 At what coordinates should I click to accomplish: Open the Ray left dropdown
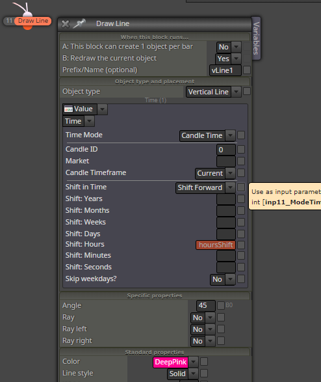point(203,329)
